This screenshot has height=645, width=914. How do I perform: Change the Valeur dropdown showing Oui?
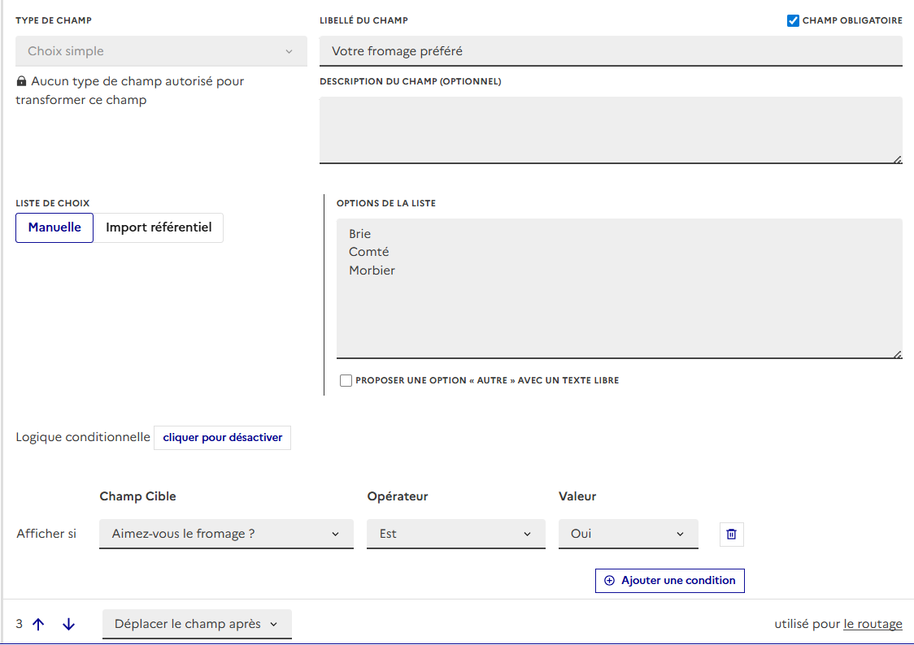click(628, 535)
